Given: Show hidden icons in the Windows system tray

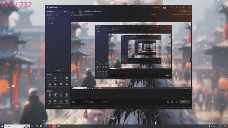Looking at the screenshot, I should (207, 126).
